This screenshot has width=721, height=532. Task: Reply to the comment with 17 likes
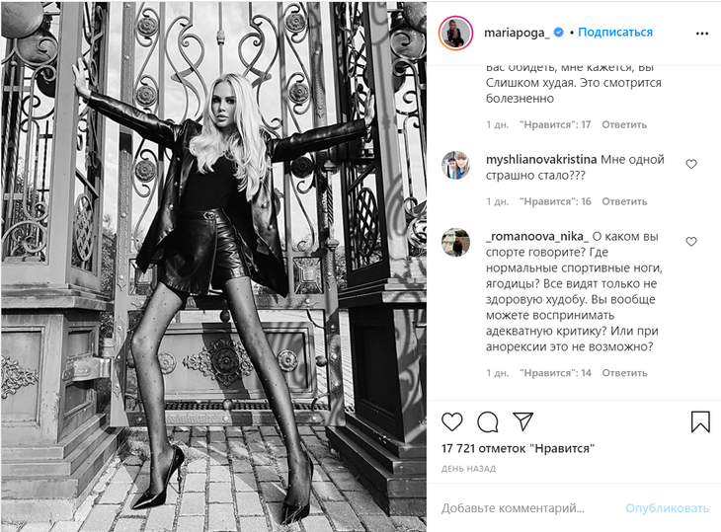pyautogui.click(x=624, y=124)
